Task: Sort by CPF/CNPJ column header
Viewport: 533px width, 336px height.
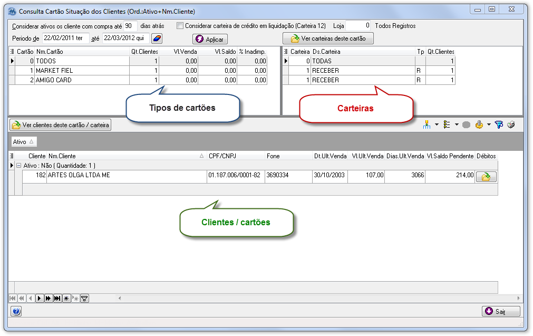Action: point(236,156)
